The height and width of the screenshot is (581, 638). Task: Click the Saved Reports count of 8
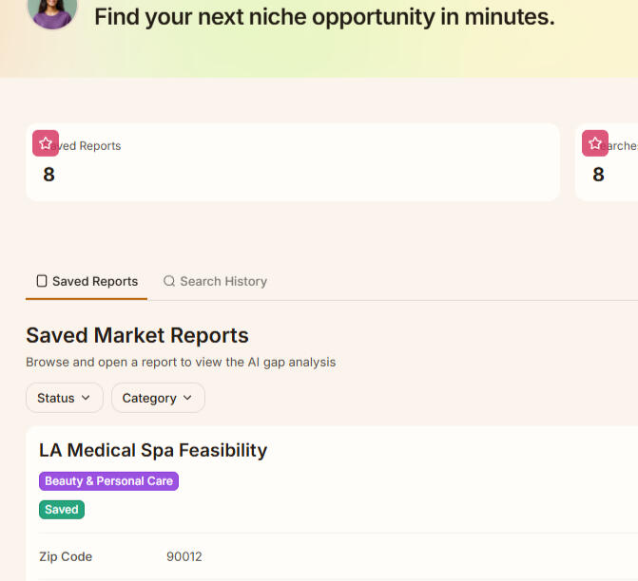48,175
